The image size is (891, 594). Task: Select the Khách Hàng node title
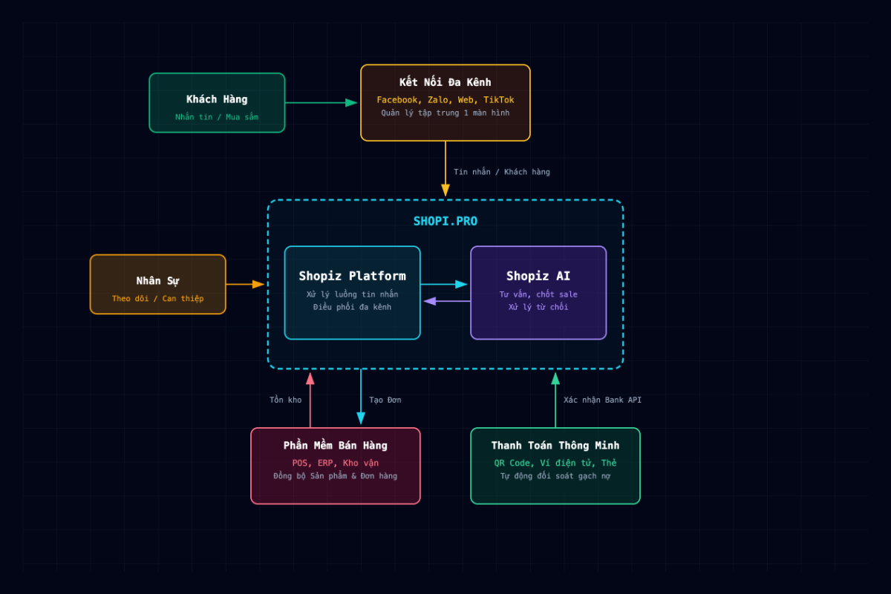click(217, 99)
